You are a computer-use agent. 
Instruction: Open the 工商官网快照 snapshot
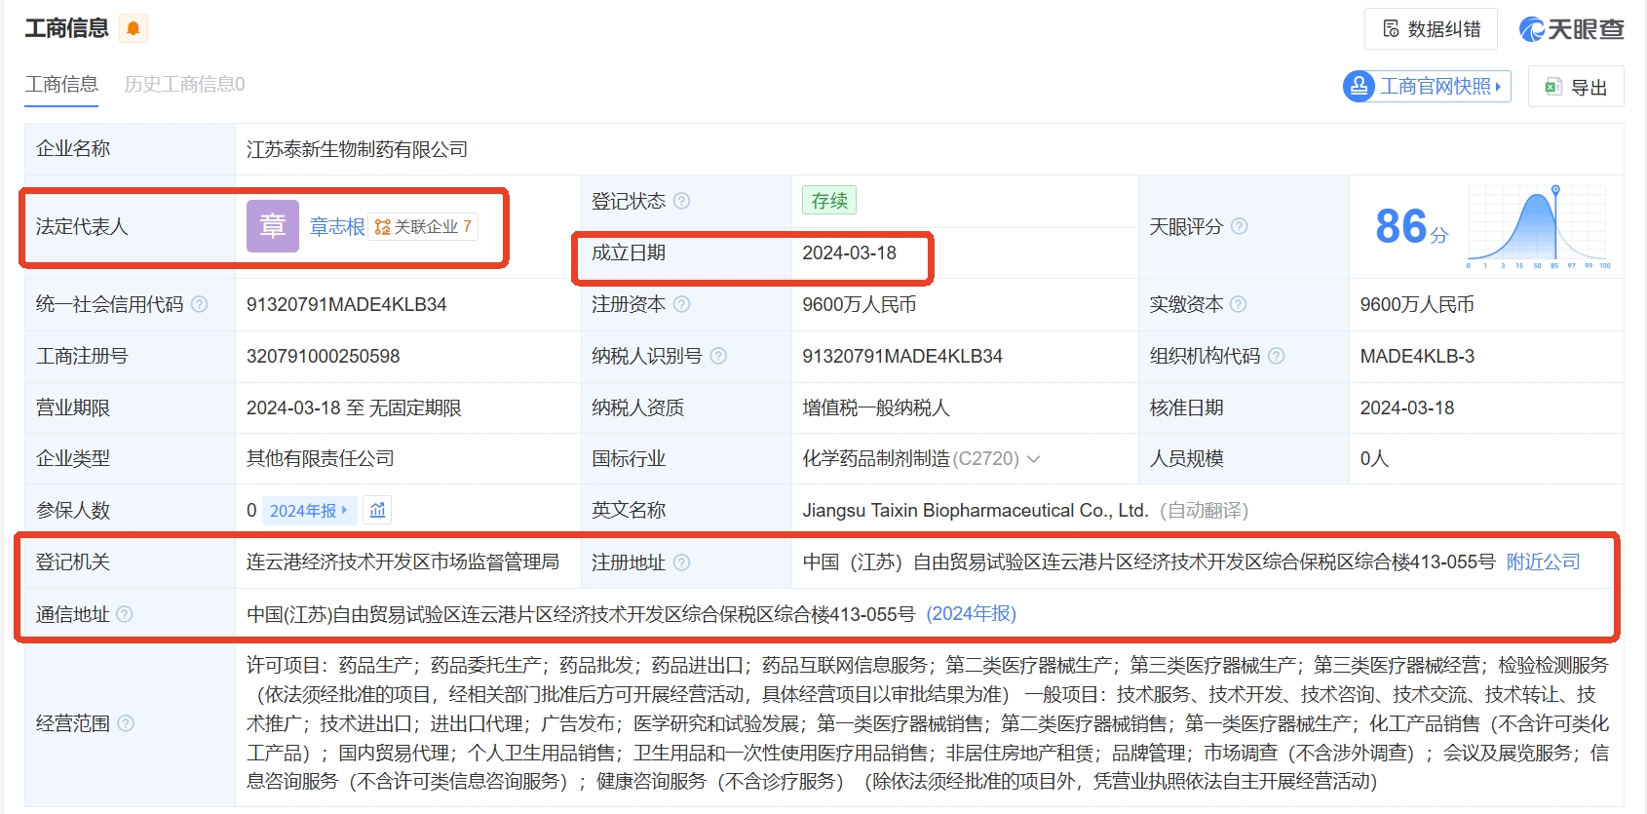tap(1427, 87)
